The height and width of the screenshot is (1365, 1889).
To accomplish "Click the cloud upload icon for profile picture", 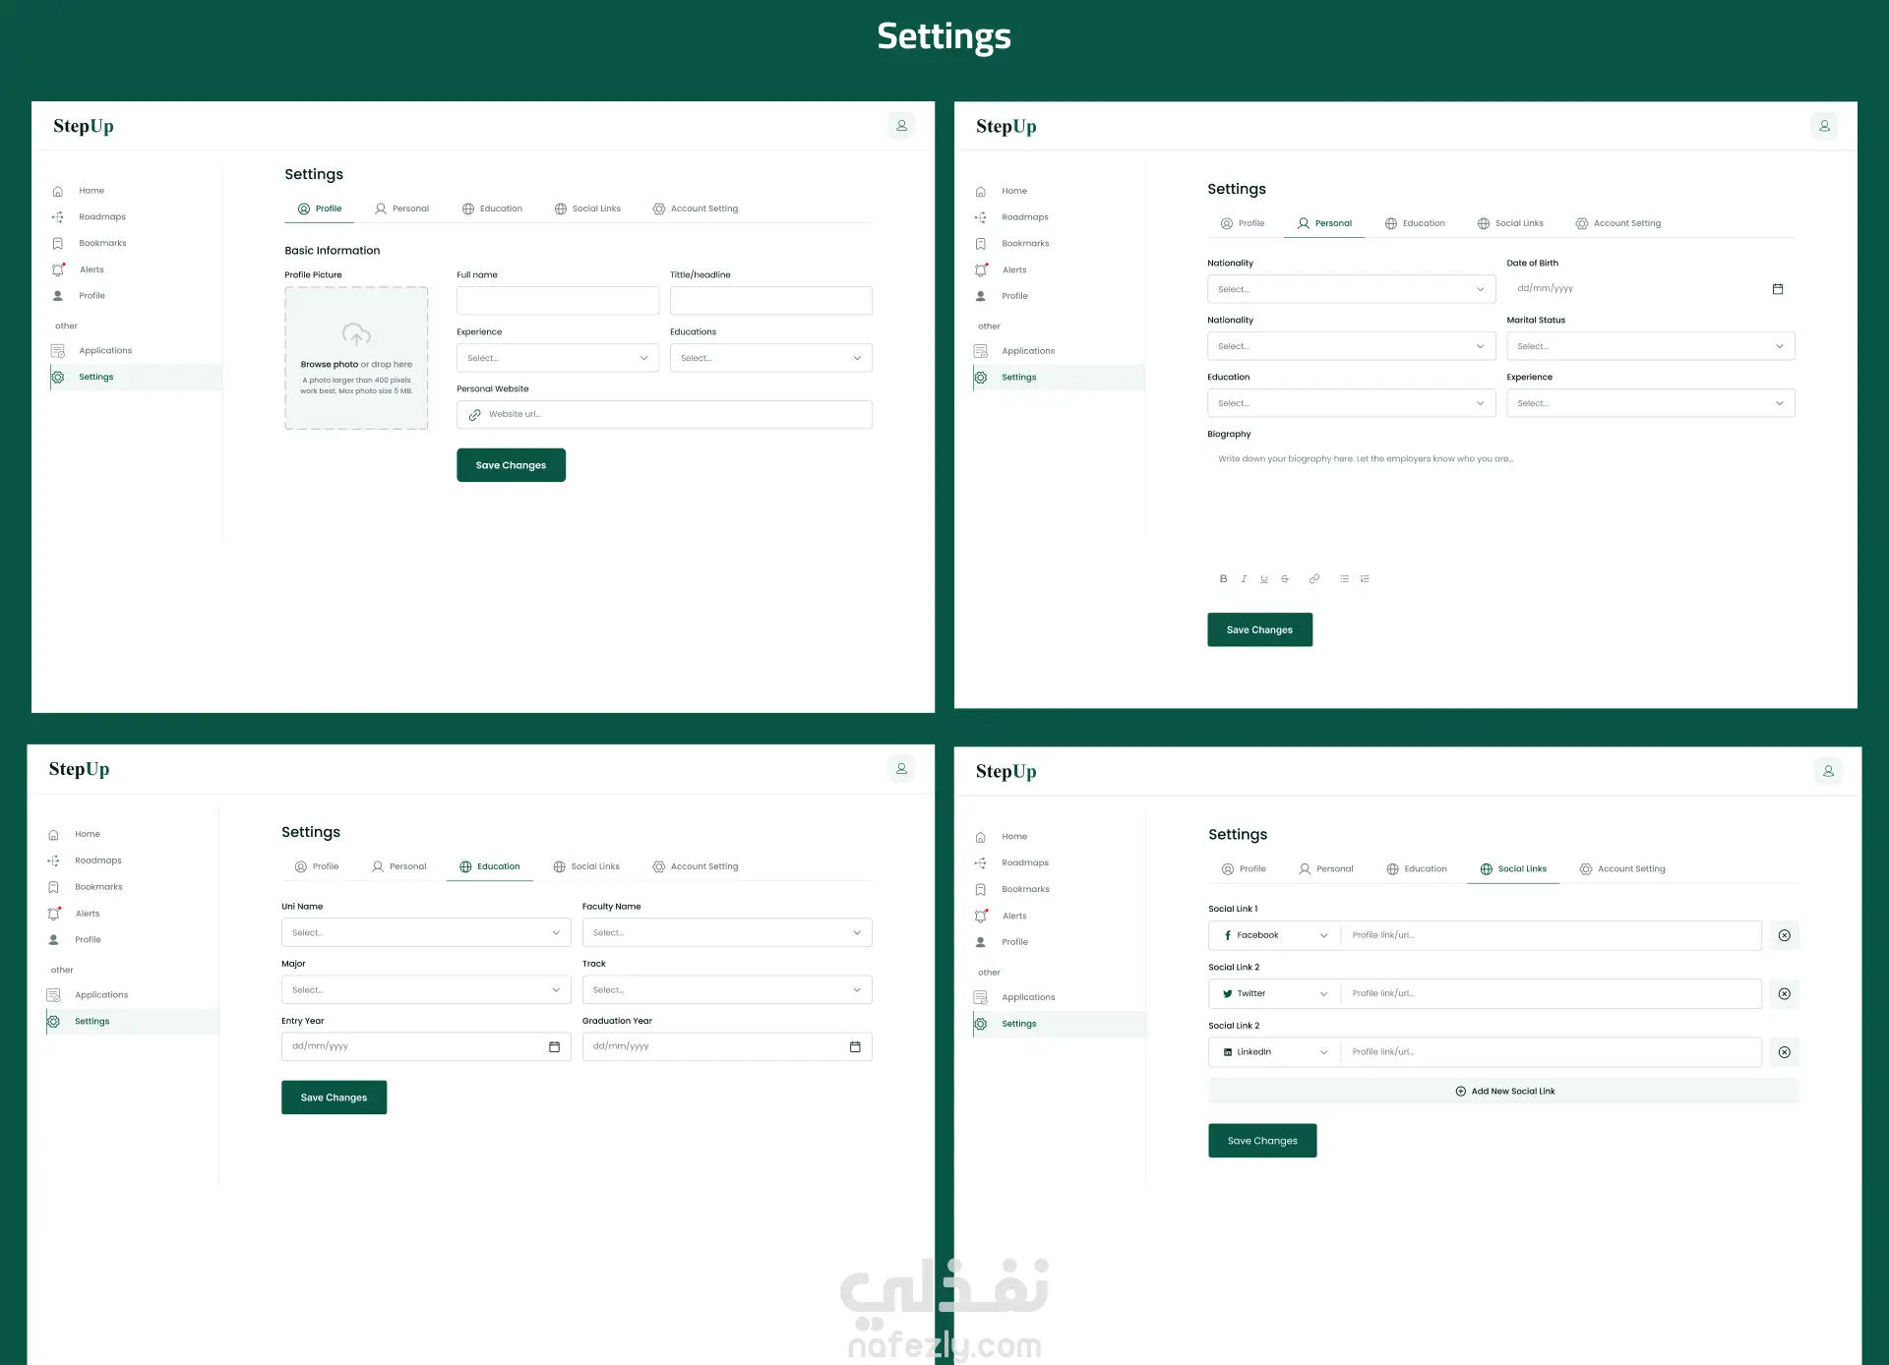I will click(x=356, y=334).
